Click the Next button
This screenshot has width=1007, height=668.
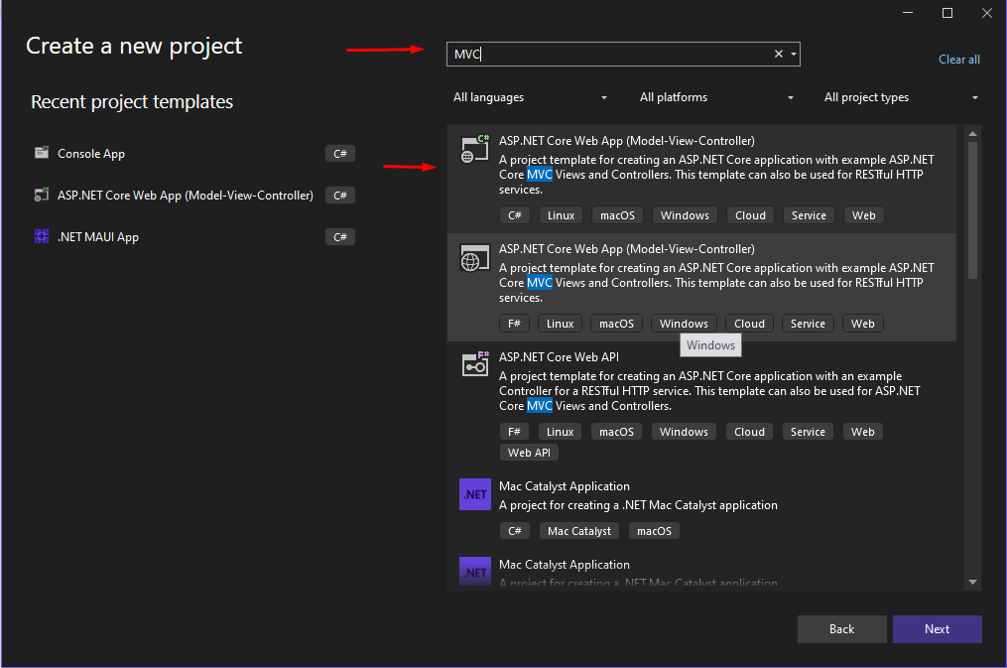[x=936, y=628]
